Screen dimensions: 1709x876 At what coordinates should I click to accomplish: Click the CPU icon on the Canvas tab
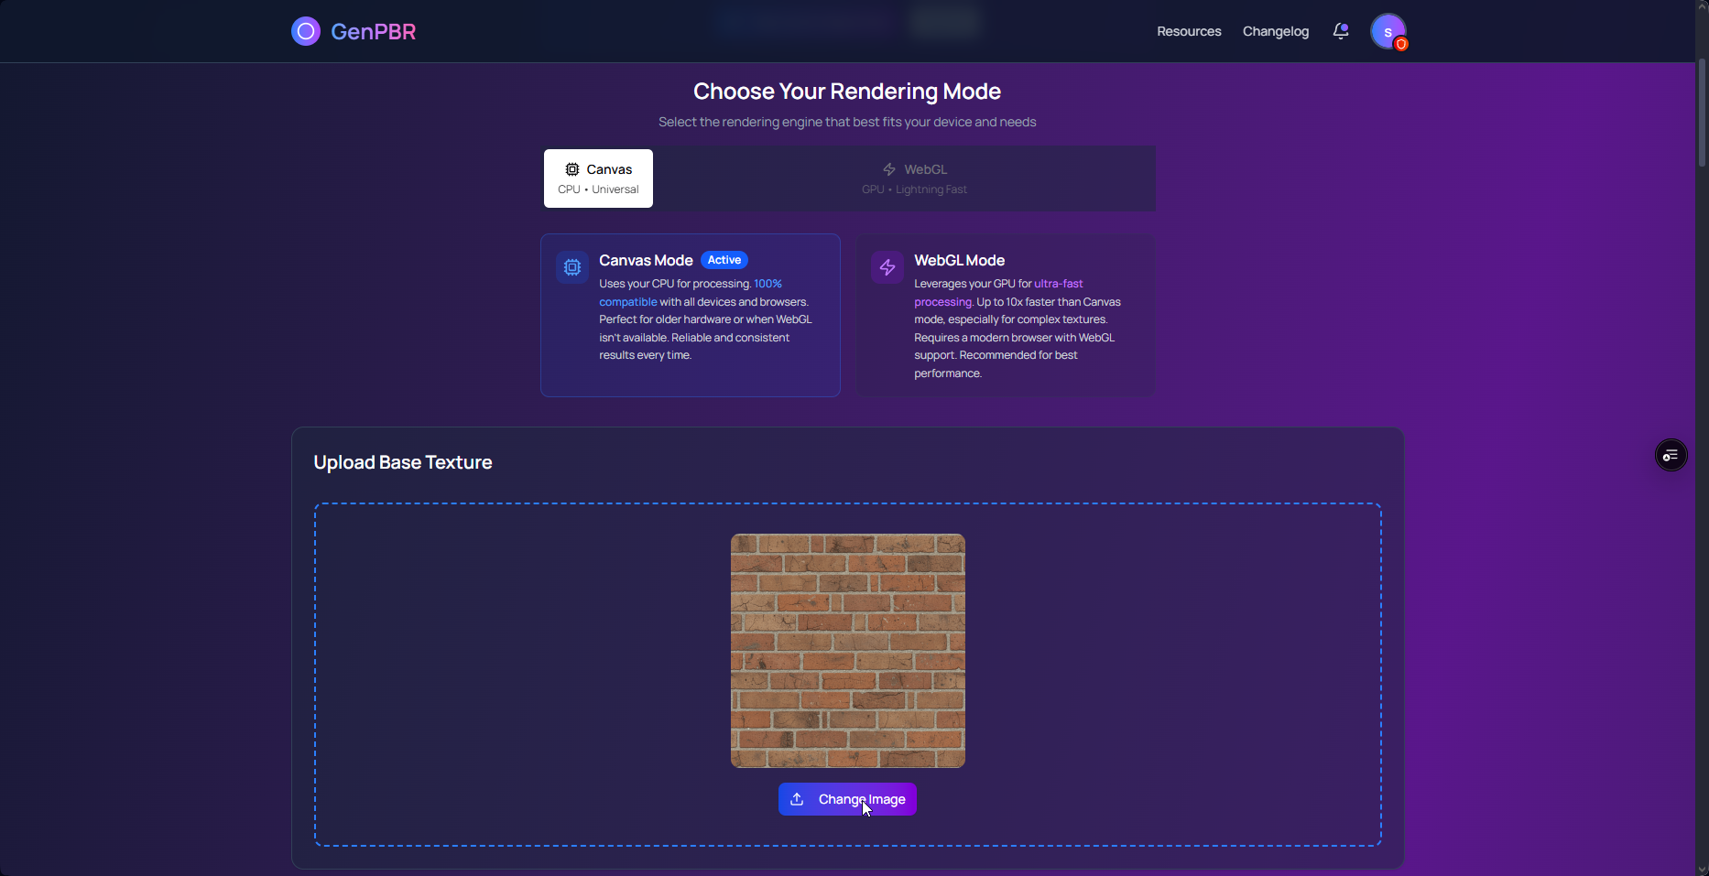click(572, 169)
